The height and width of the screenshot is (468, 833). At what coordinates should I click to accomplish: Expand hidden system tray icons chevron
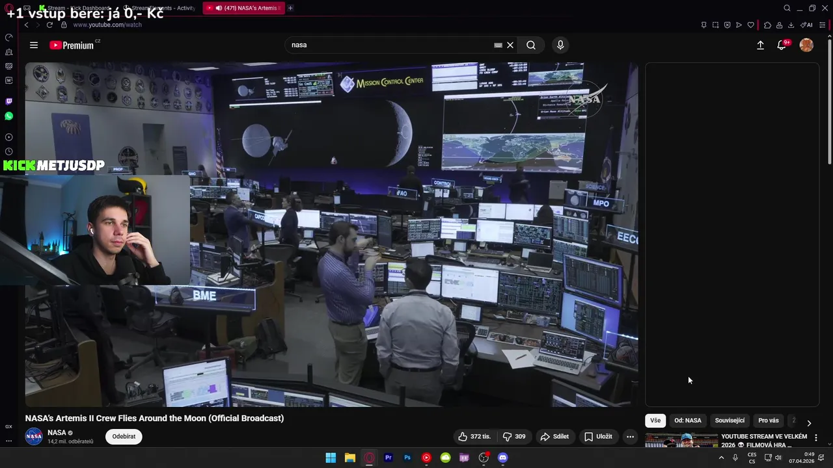pos(721,458)
